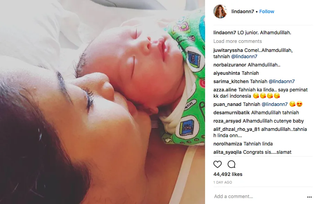Open the juwitaryssha commenter profile
314x204 pixels.
click(228, 51)
